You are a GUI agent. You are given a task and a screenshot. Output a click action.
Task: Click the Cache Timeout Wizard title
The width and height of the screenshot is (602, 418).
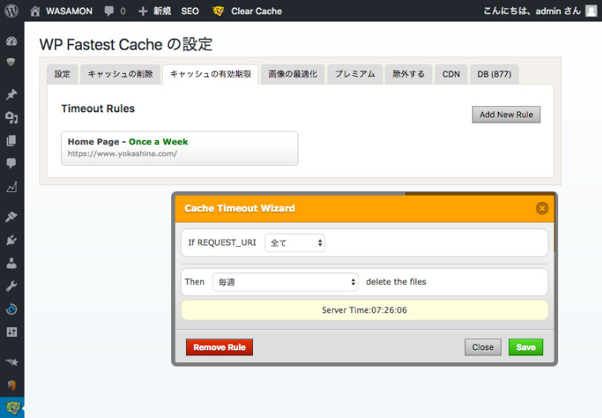coord(240,208)
